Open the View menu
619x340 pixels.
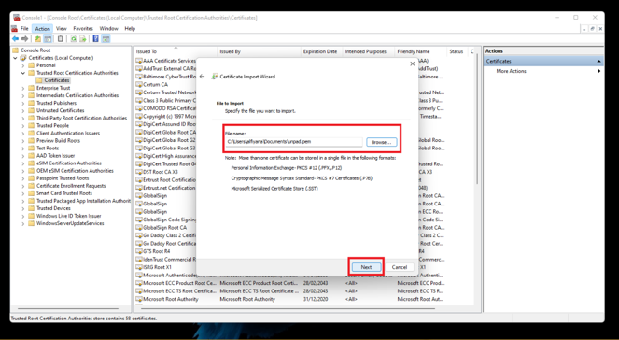click(x=62, y=28)
